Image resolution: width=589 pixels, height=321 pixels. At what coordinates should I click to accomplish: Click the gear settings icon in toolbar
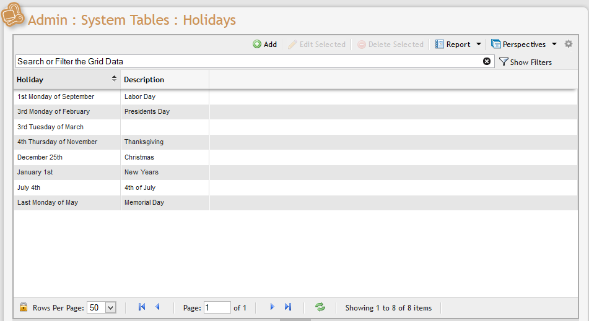click(569, 44)
